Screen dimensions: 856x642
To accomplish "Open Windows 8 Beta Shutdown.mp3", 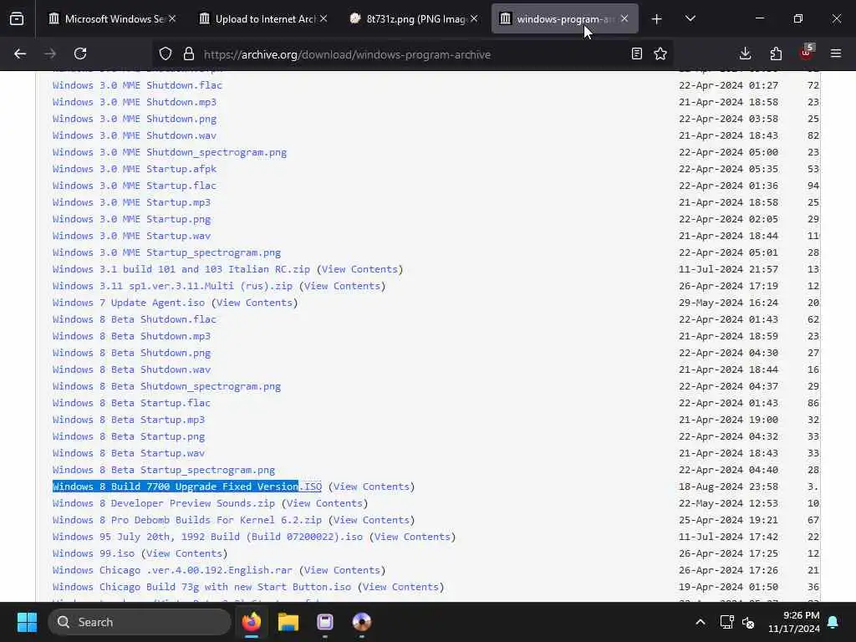I will pyautogui.click(x=131, y=336).
